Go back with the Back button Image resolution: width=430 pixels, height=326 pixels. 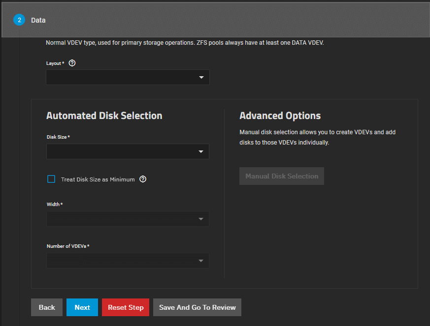click(47, 307)
